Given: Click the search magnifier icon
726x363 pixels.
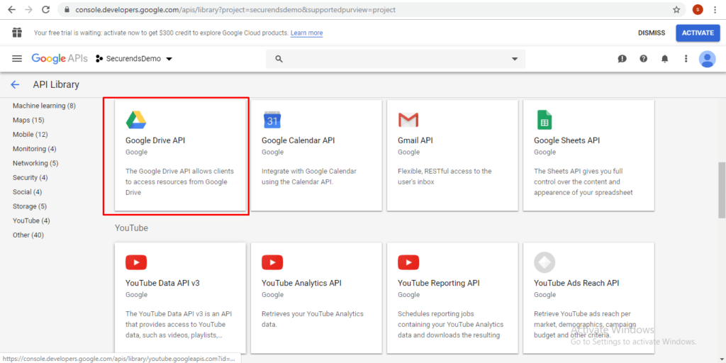Looking at the screenshot, I should pyautogui.click(x=279, y=59).
